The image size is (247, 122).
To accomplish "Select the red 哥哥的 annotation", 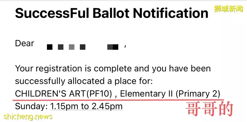I will 209,109.
